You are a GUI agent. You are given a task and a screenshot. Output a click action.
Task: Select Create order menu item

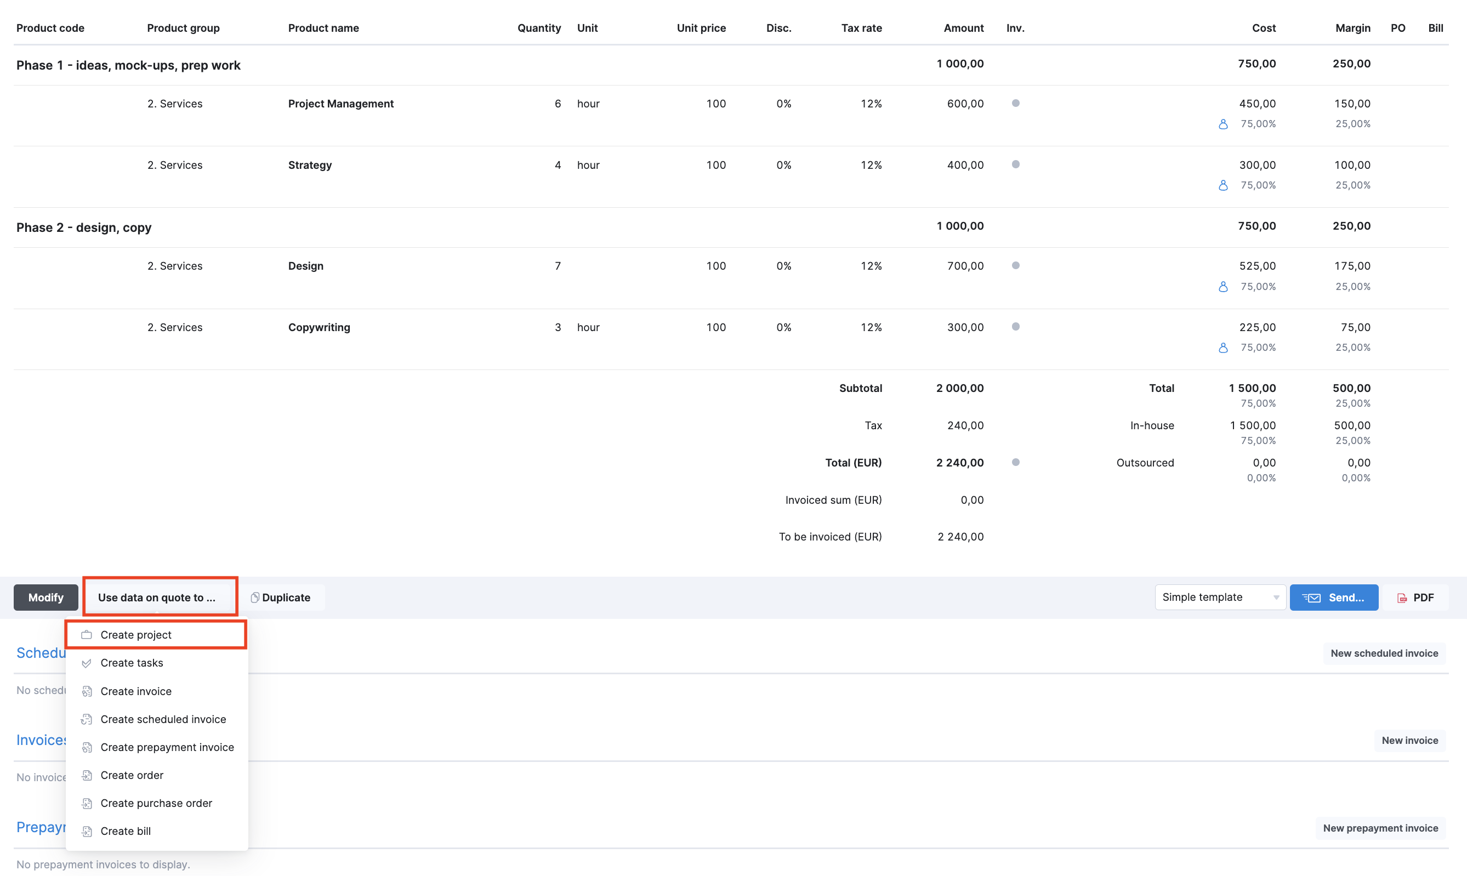point(156,775)
